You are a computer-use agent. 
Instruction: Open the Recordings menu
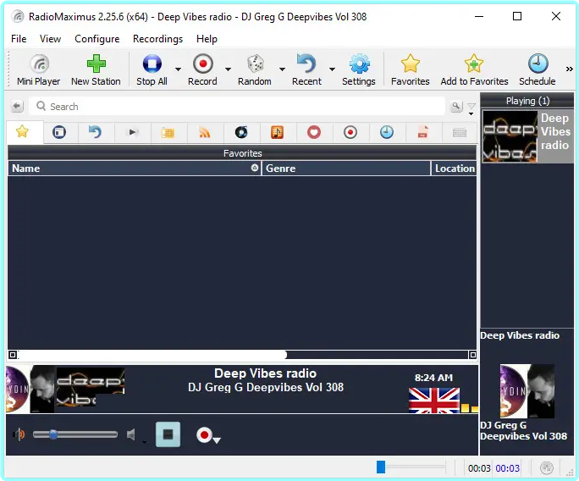pos(157,39)
